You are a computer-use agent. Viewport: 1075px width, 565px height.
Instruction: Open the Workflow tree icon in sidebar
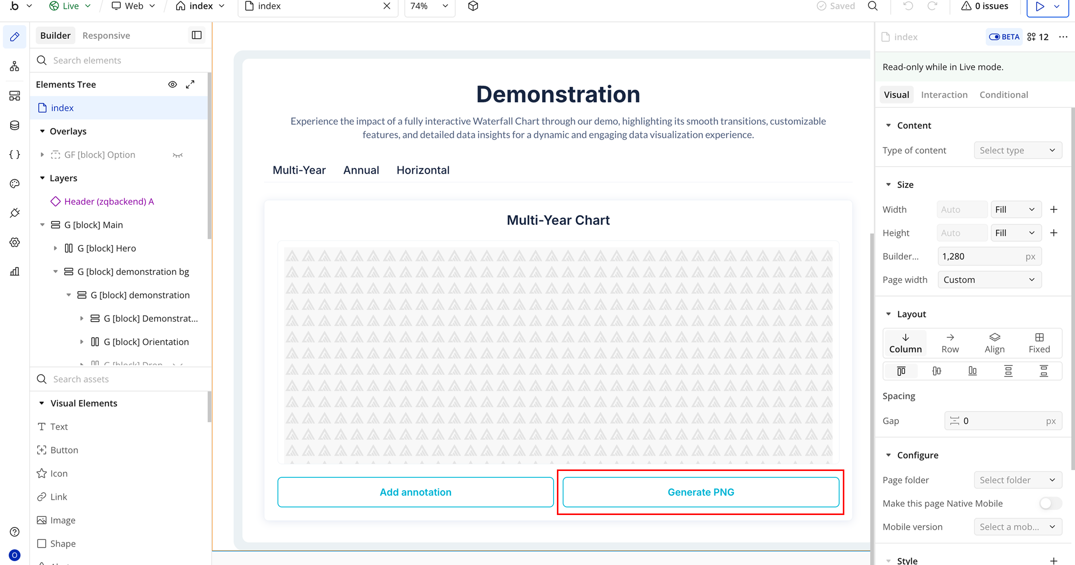(x=15, y=66)
